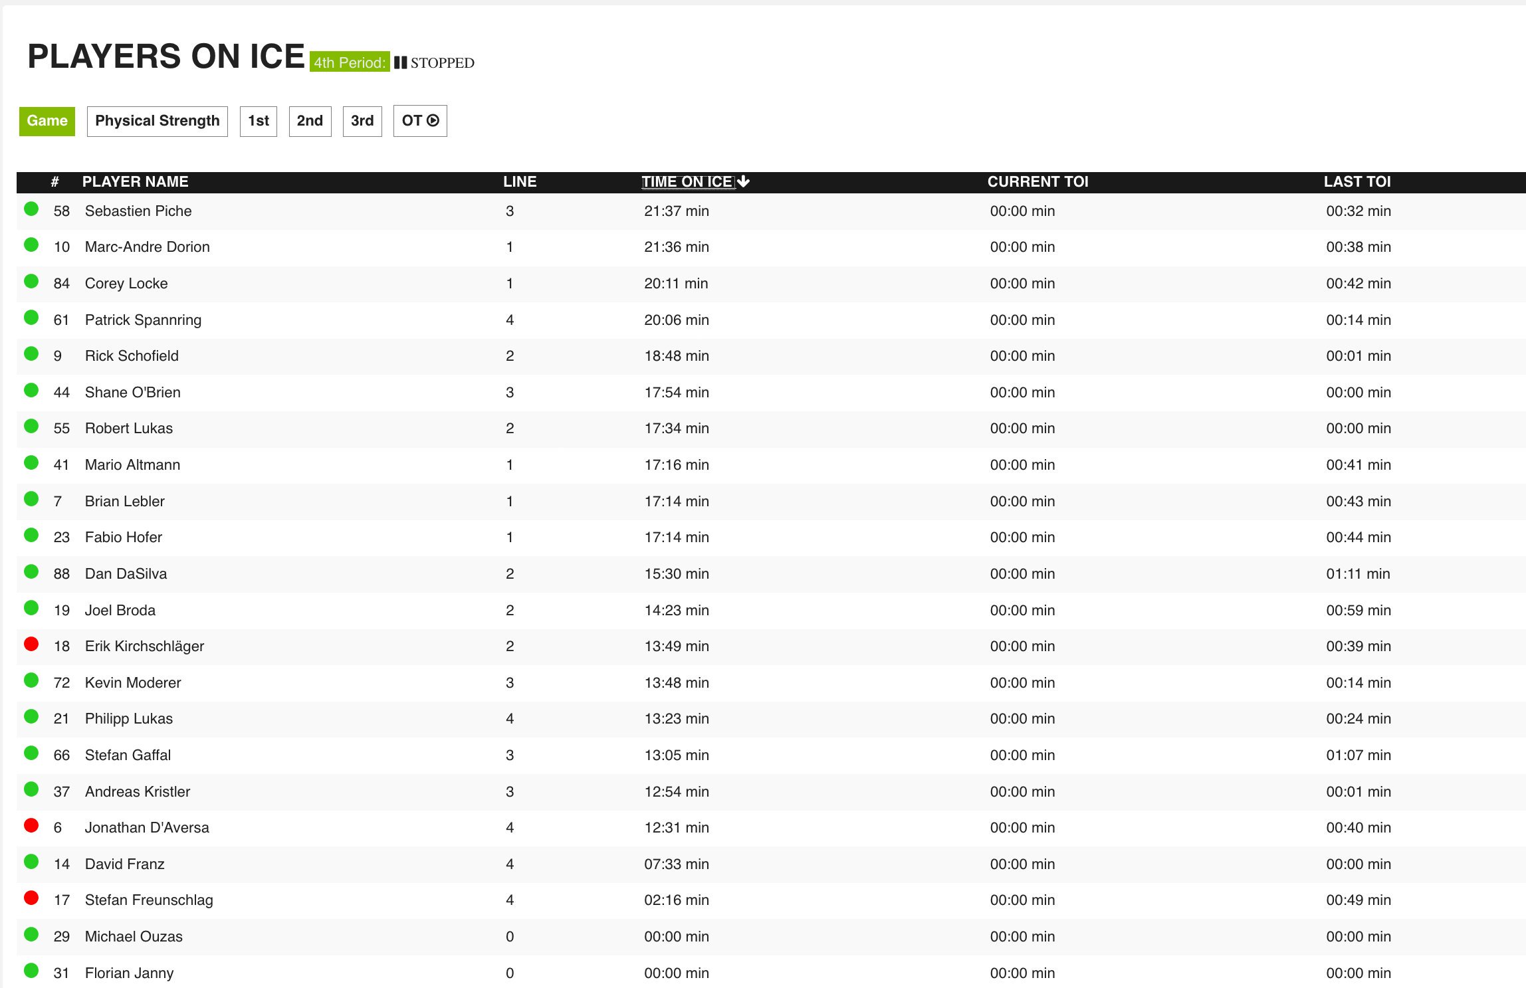This screenshot has height=988, width=1526.
Task: Click green status dot for Michael Ouzas
Action: (31, 935)
